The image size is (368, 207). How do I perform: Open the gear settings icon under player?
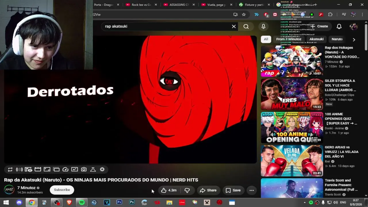pyautogui.click(x=102, y=170)
